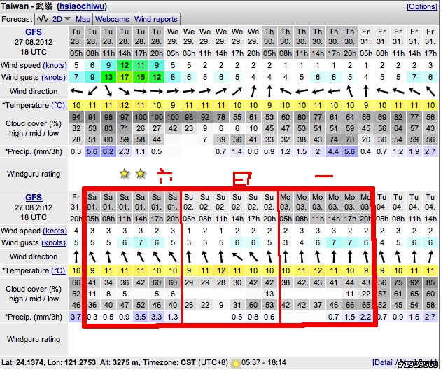Click the second Windguru rating star
Image resolution: width=443 pixels, height=370 pixels.
[x=141, y=173]
